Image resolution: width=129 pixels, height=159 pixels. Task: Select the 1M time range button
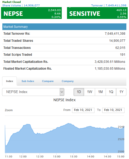click(100, 92)
